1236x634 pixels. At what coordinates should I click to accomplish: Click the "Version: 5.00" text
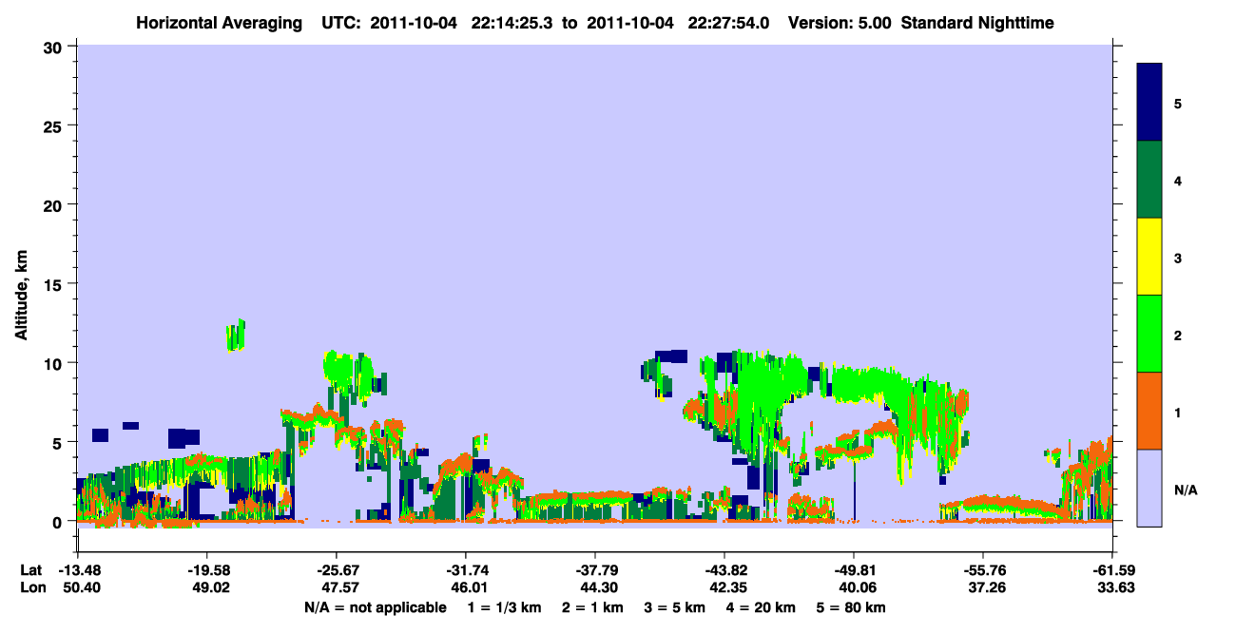click(840, 22)
